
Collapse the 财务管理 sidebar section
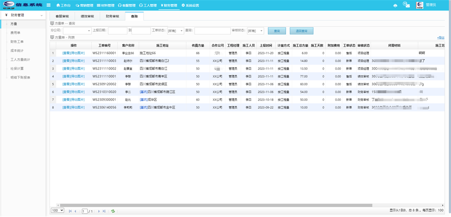coord(42,15)
